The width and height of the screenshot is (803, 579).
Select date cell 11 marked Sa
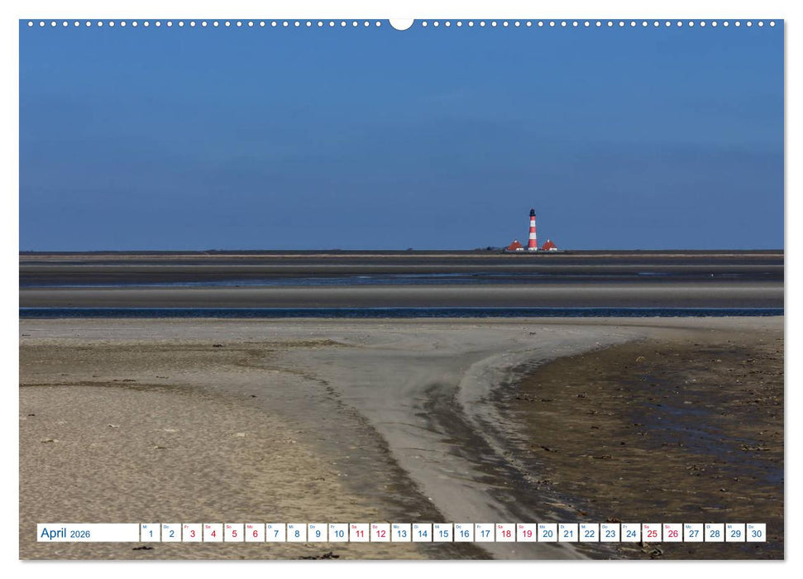point(361,533)
